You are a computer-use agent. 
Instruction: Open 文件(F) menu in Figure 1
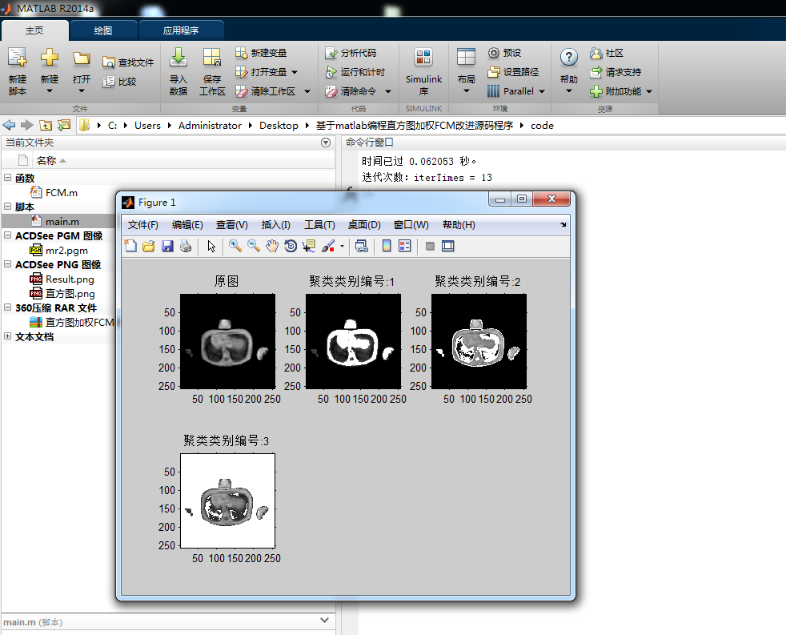142,225
